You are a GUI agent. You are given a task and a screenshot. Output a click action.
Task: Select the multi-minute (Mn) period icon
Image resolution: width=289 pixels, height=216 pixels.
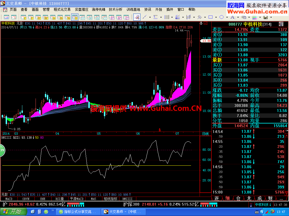click(x=119, y=17)
